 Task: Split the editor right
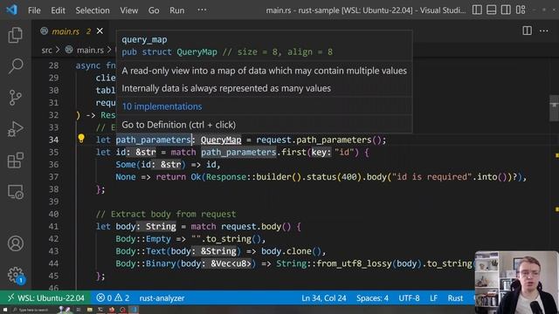(527, 31)
